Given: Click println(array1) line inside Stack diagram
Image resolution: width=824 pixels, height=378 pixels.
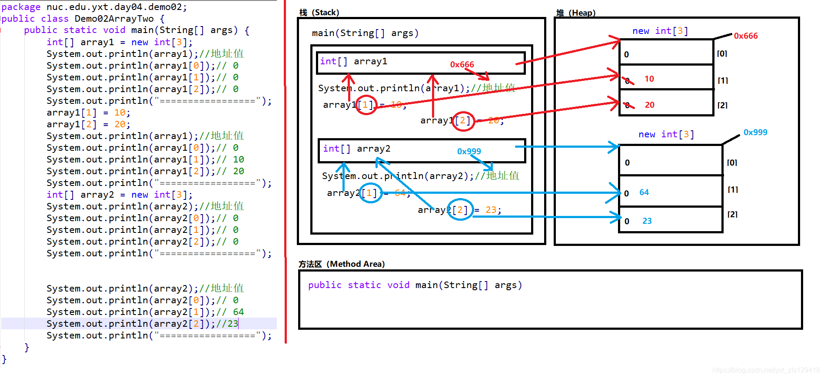Looking at the screenshot, I should [417, 88].
